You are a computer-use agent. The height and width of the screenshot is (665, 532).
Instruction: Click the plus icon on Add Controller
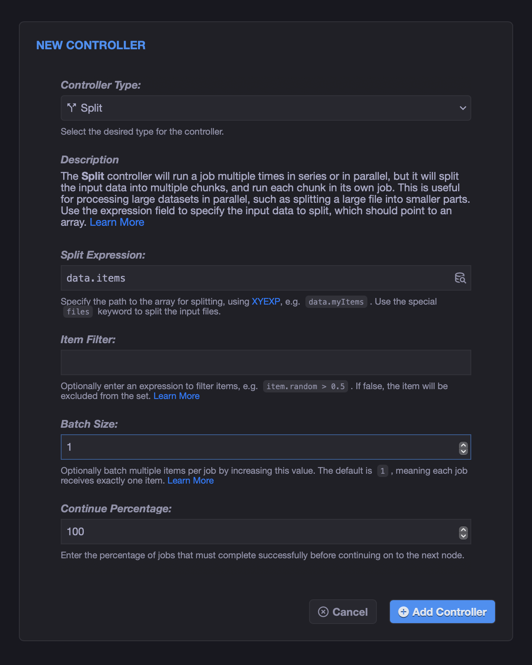[x=404, y=612]
